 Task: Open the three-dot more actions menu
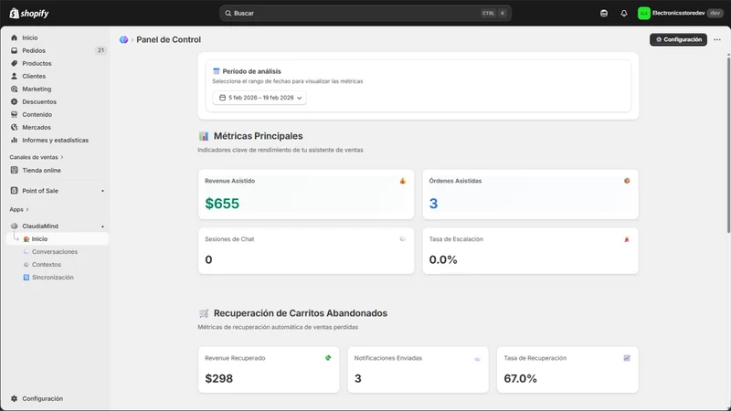[x=717, y=39]
